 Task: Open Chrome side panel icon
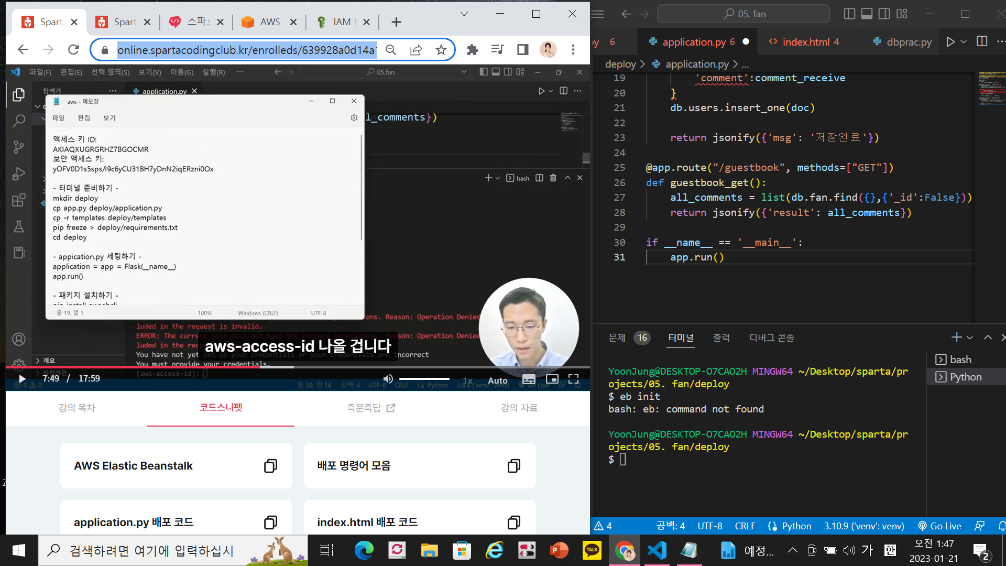pyautogui.click(x=522, y=50)
